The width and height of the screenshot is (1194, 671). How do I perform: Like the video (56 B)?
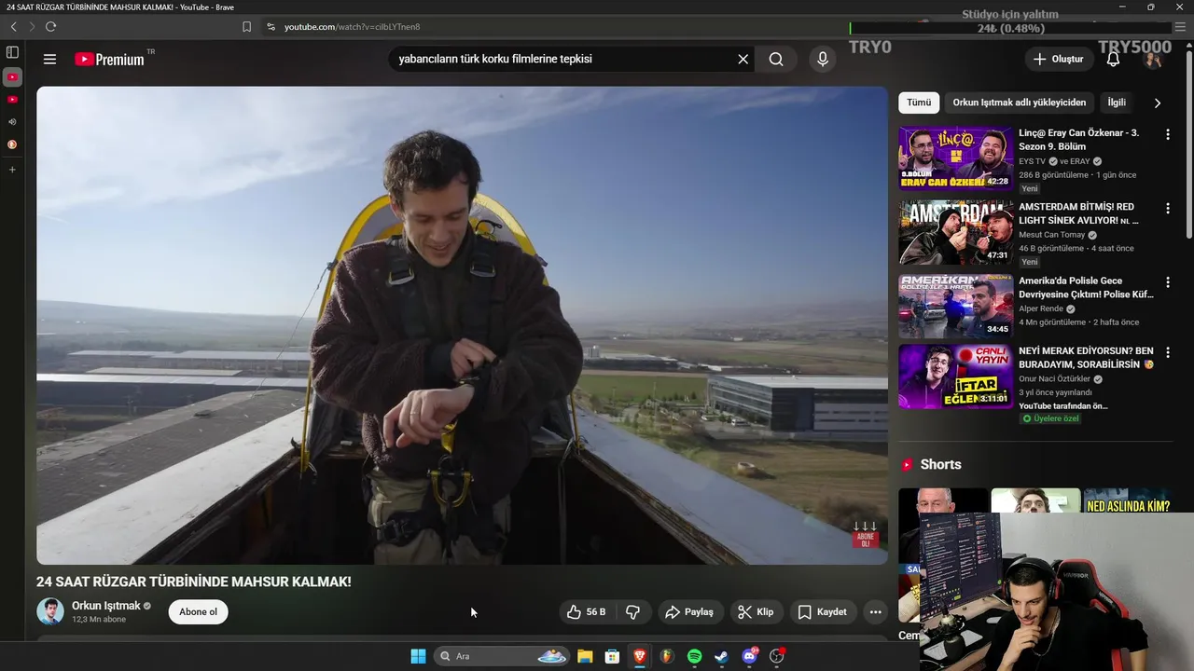(x=586, y=612)
